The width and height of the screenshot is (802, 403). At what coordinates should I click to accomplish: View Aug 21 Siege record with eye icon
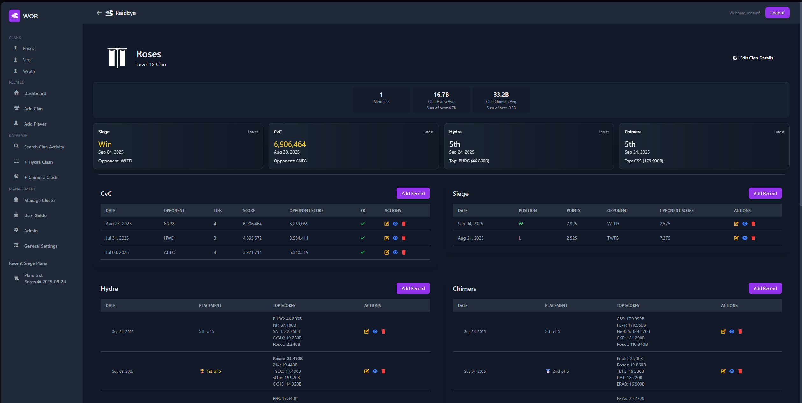coord(745,238)
